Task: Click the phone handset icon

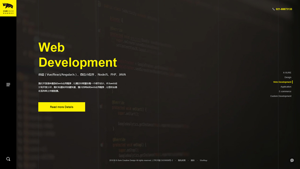Action: [x=274, y=9]
